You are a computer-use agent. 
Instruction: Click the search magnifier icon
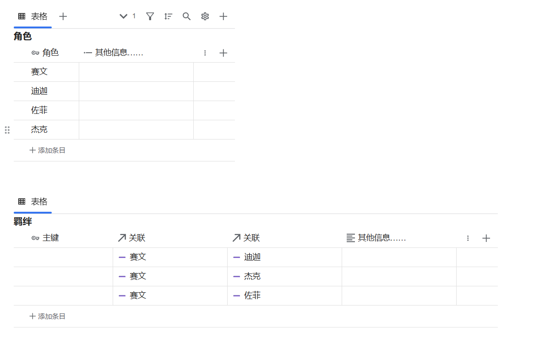pyautogui.click(x=186, y=16)
